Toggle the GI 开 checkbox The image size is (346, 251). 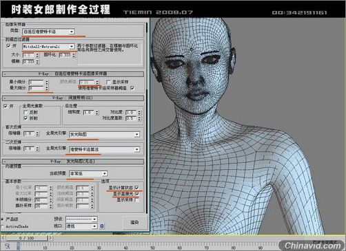(6, 107)
